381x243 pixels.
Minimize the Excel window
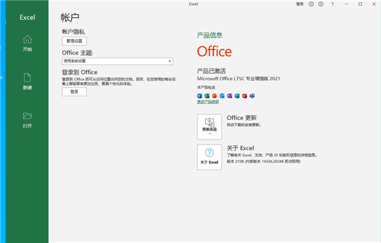click(x=347, y=4)
